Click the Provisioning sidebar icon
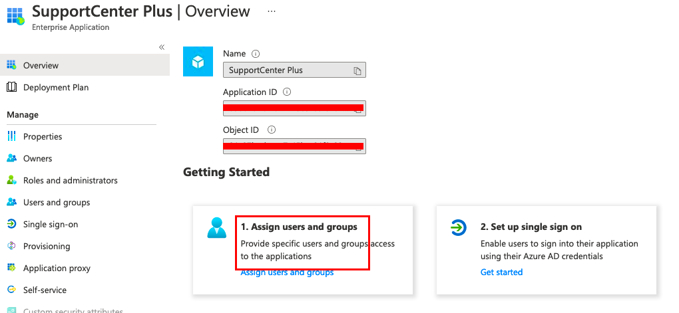The height and width of the screenshot is (313, 679). tap(11, 246)
